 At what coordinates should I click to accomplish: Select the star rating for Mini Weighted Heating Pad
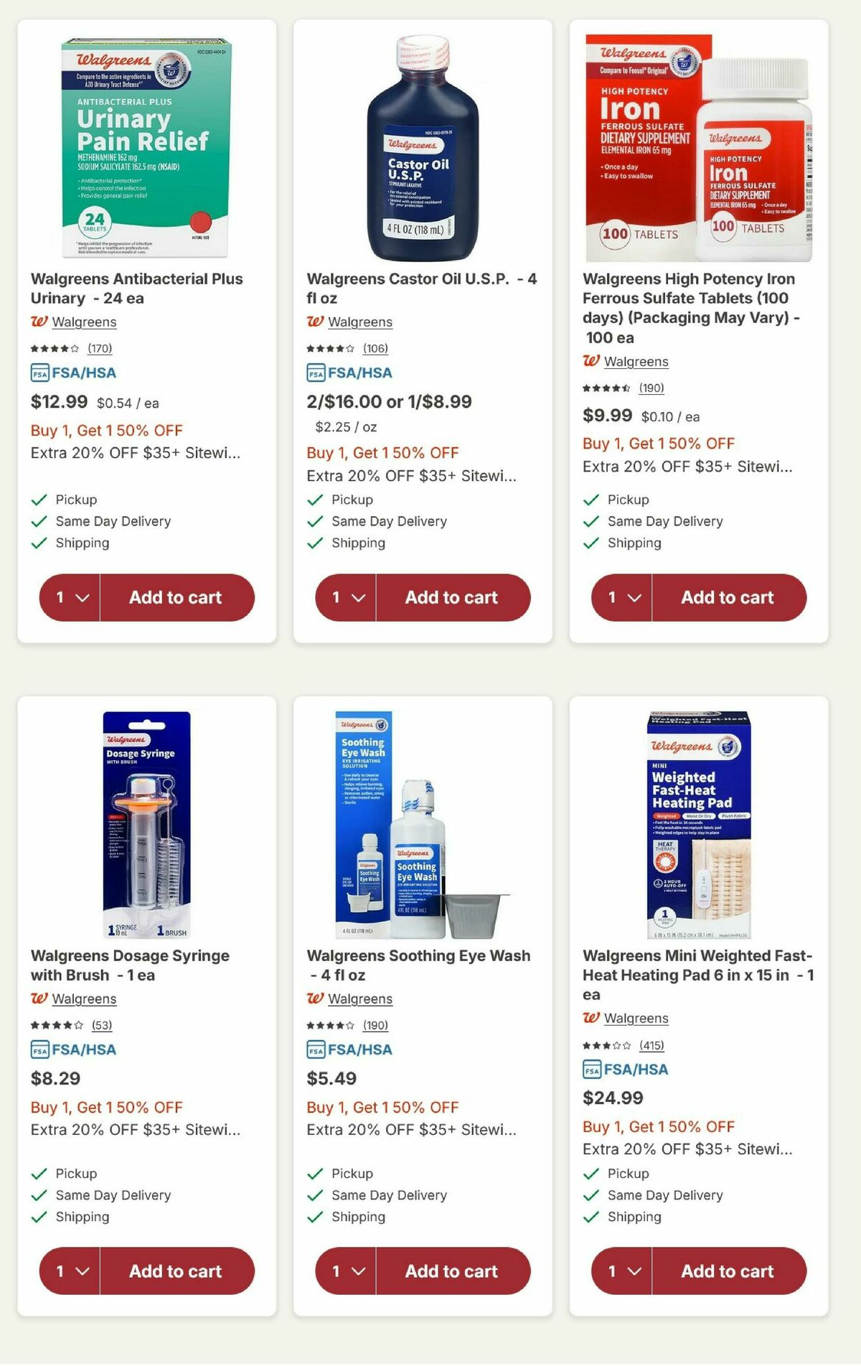[x=608, y=1045]
